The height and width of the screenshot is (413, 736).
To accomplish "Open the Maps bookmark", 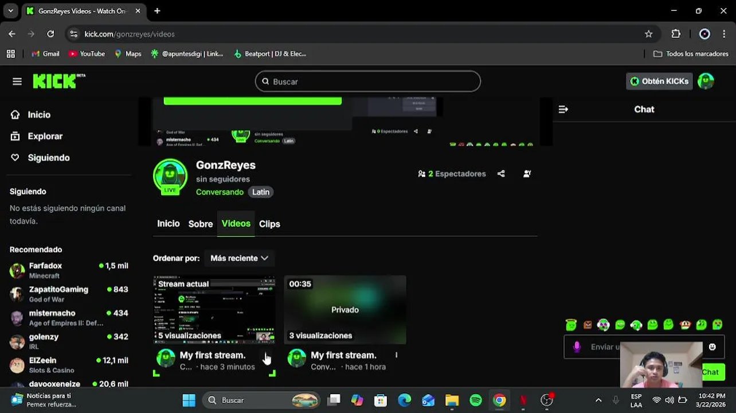I will [x=128, y=54].
